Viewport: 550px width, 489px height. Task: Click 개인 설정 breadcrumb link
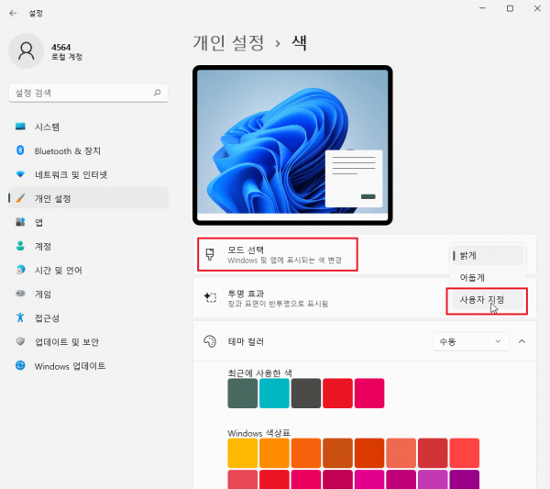[228, 43]
